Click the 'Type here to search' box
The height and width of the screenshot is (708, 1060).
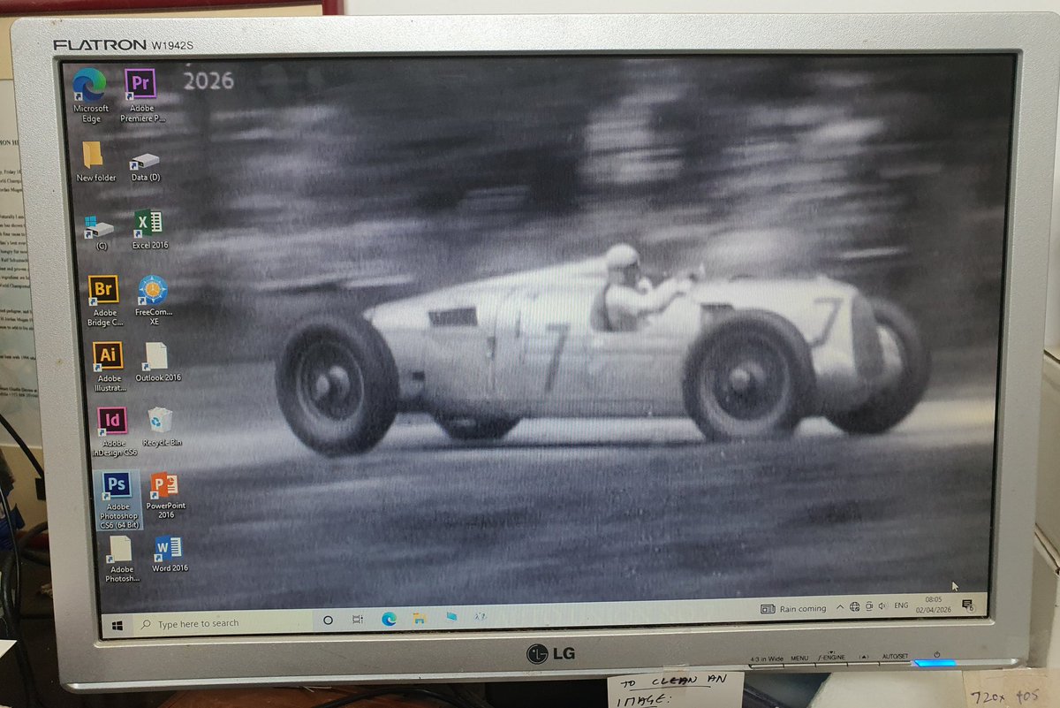pos(221,623)
